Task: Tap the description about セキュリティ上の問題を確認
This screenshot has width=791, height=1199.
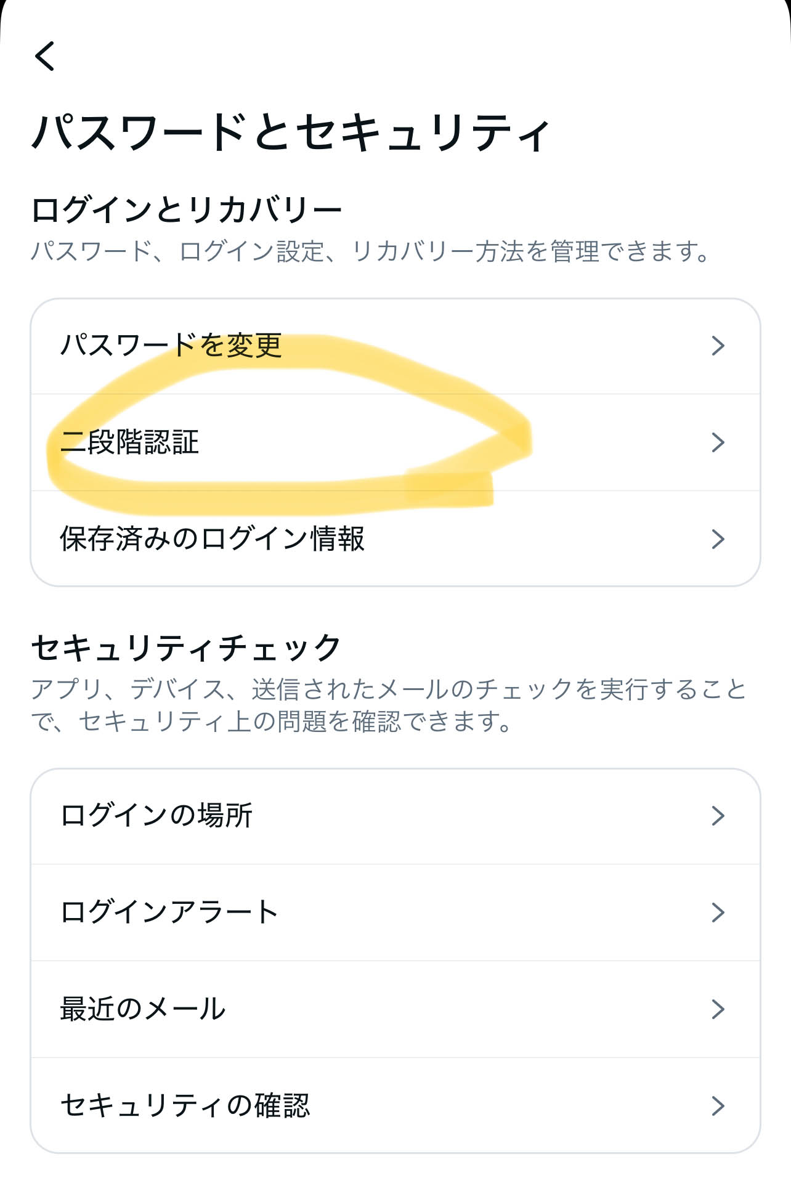Action: point(389,705)
